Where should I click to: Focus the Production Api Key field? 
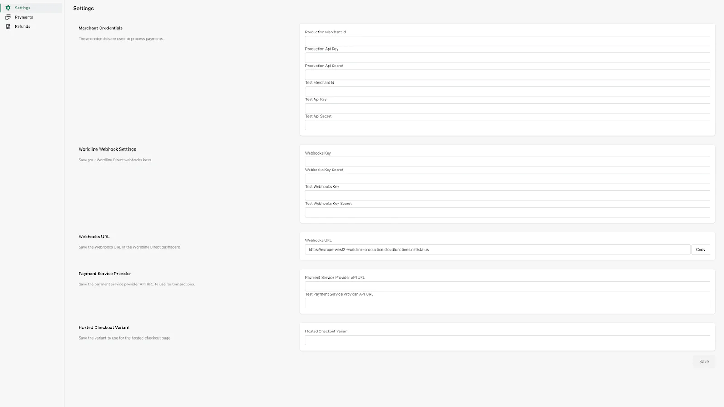click(x=507, y=57)
